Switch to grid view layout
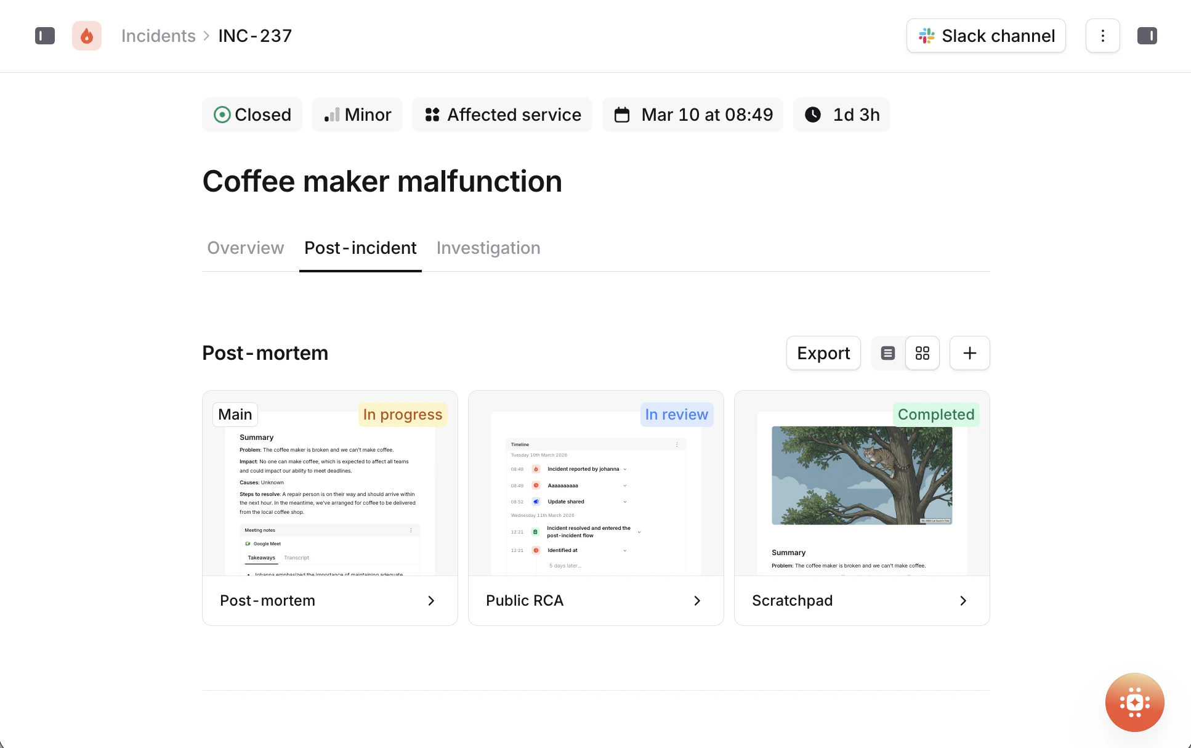1191x748 pixels. pos(923,353)
